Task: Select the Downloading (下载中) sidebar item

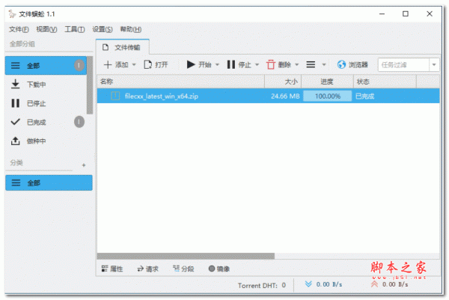Action: 46,85
